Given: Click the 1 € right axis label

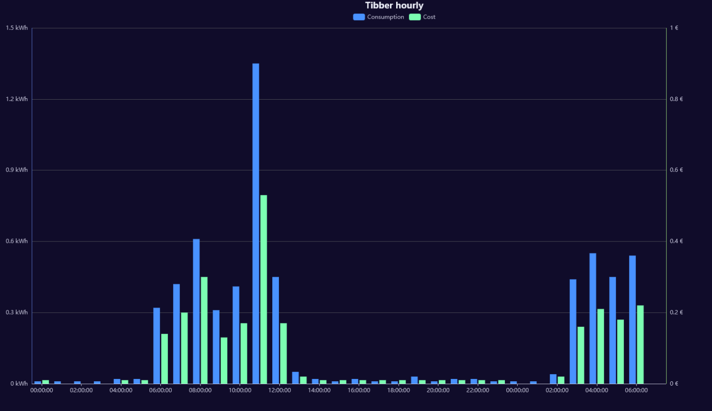Looking at the screenshot, I should (x=674, y=28).
